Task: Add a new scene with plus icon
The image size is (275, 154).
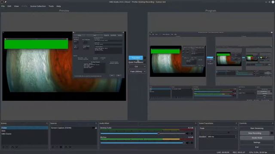Action: (x=3, y=147)
